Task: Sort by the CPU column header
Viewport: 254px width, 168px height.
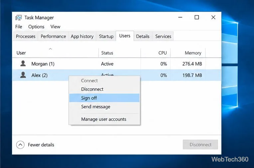Action: tap(156, 53)
